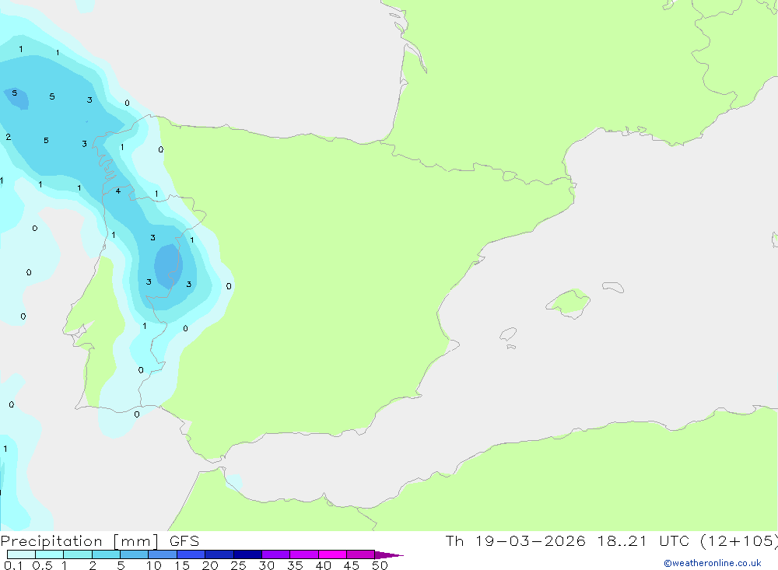Click the legend label "25"
Screen dimensions: 778x570
click(x=239, y=565)
